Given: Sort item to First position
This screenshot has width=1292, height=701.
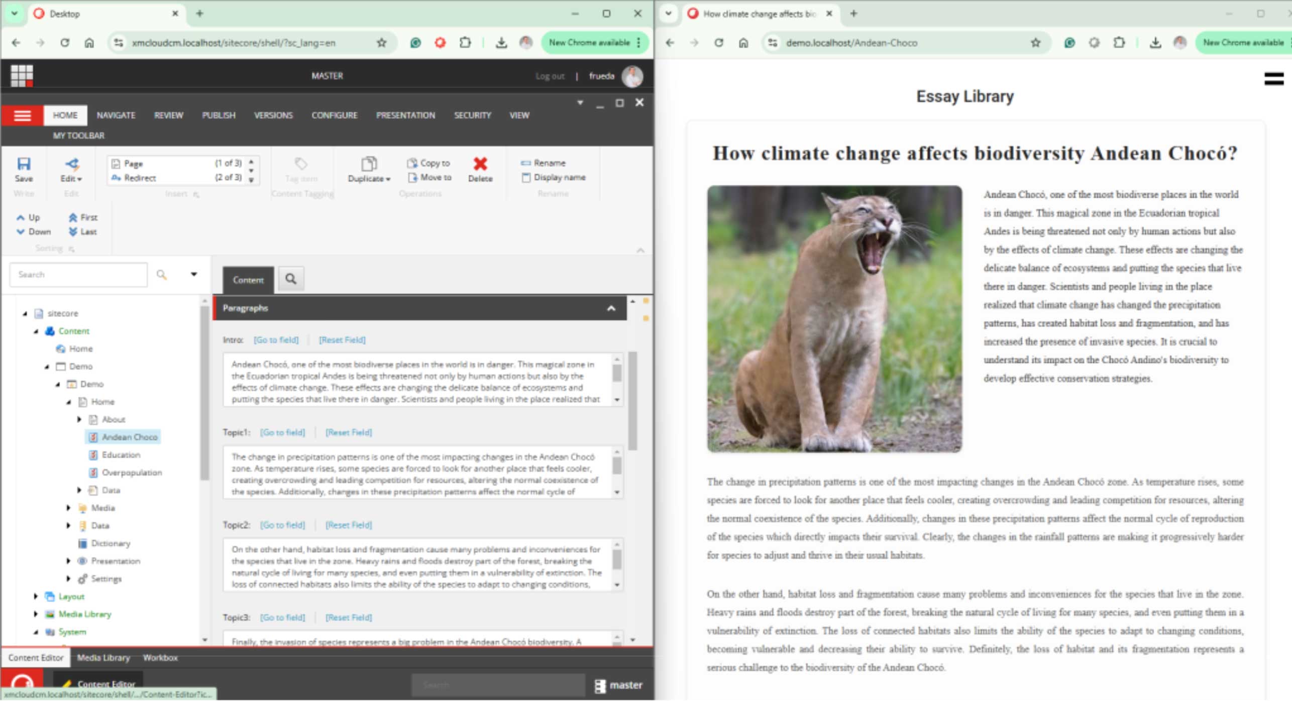Looking at the screenshot, I should (83, 217).
